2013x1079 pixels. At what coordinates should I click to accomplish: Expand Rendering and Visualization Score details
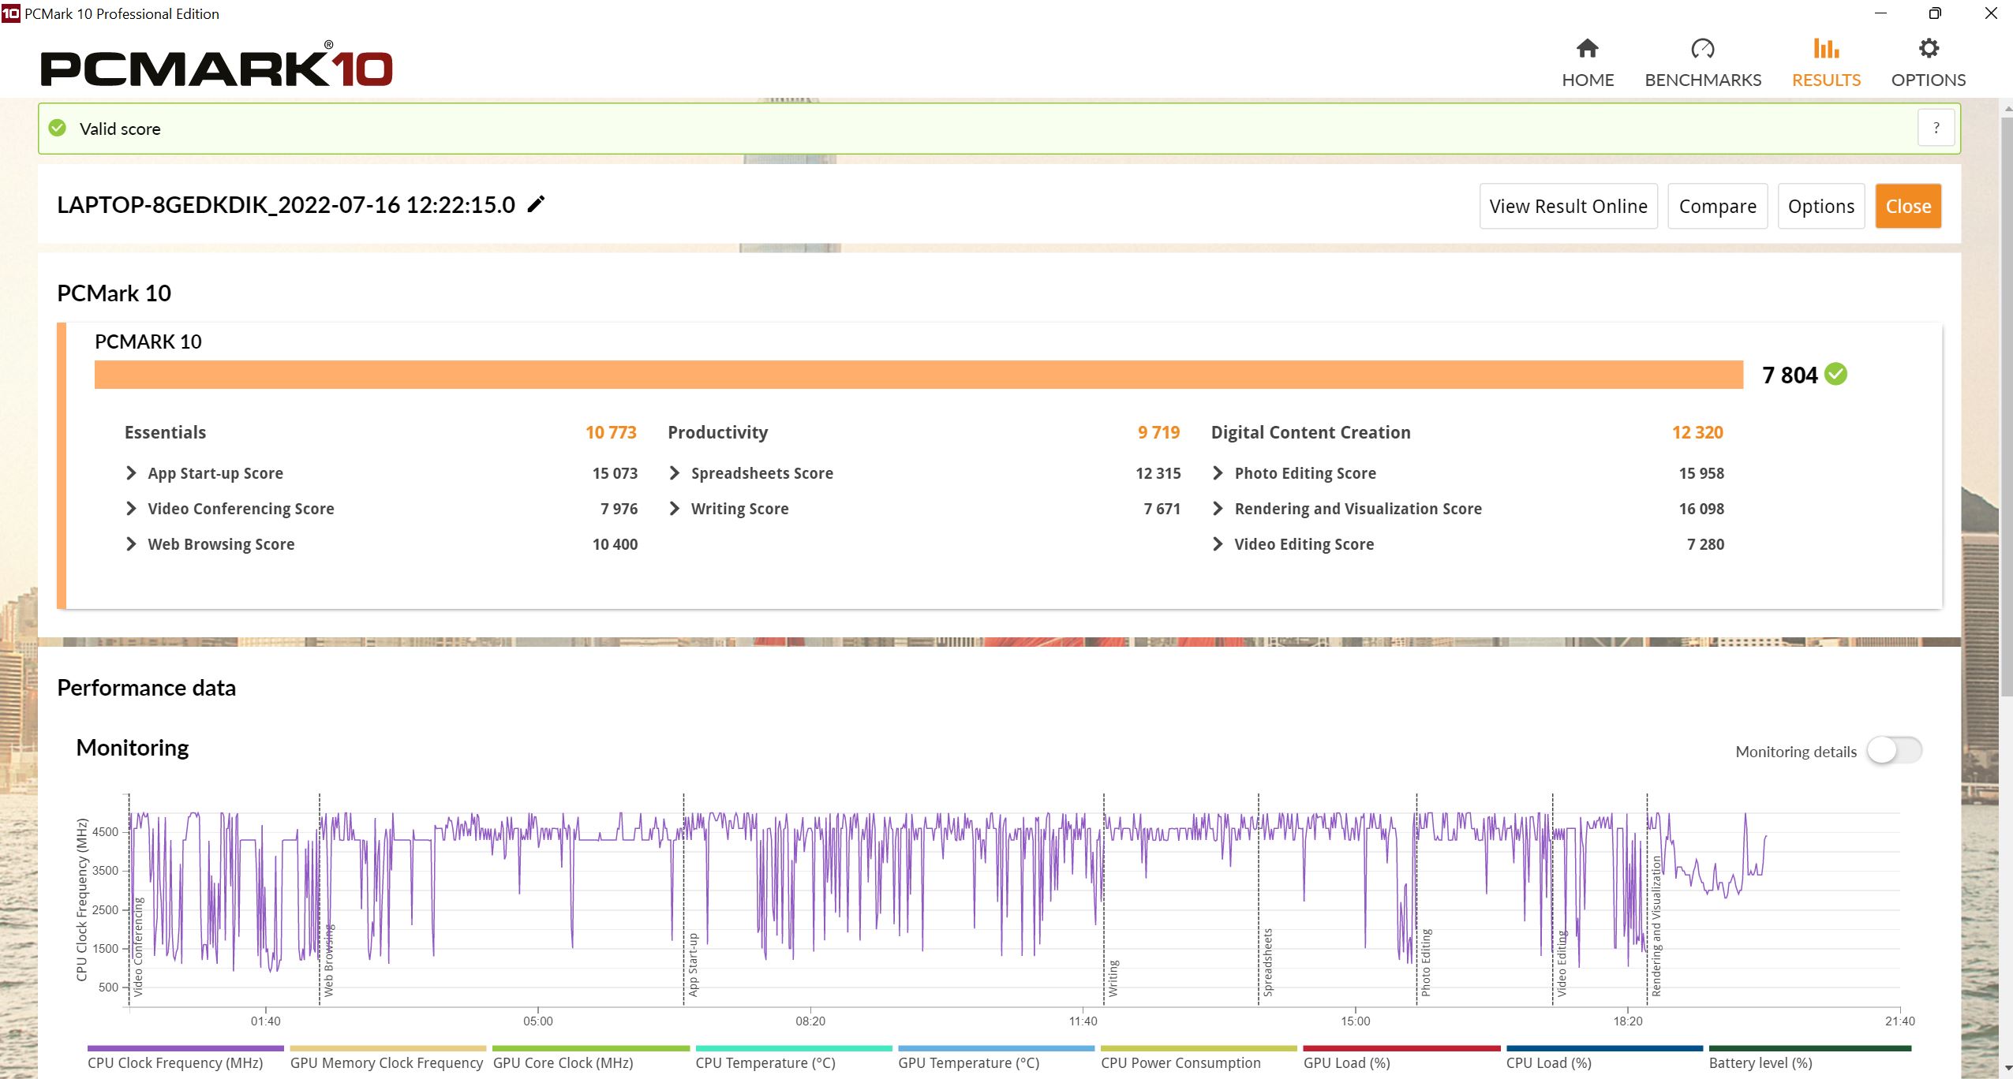click(x=1218, y=508)
